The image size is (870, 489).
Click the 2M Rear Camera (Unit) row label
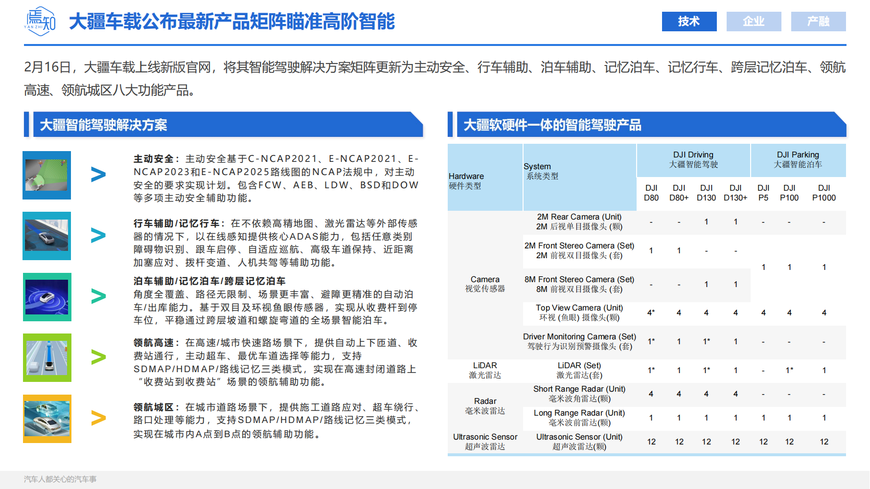coord(579,222)
